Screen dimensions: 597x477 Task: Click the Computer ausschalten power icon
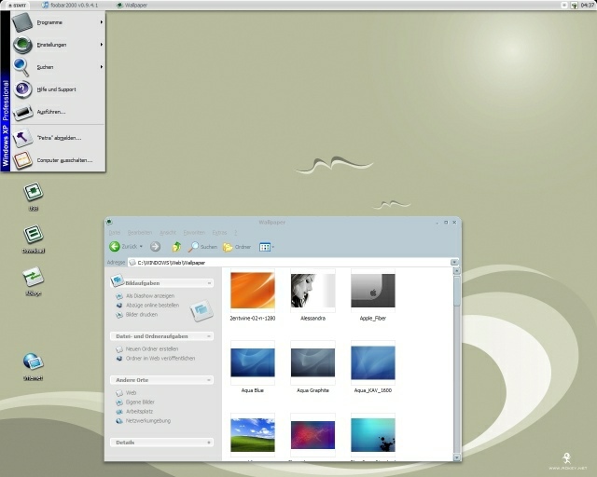(22, 160)
